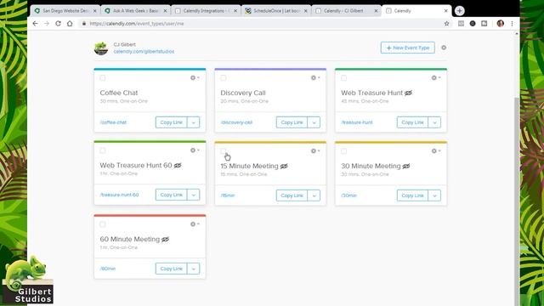Open gear menu on 15 Minute Meeting card
Viewport: 544px width, 306px height.
pyautogui.click(x=315, y=151)
